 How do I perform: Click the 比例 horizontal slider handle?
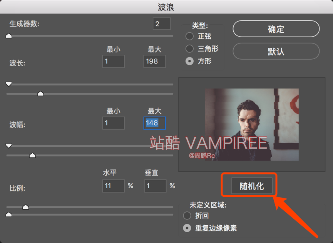[x=25, y=207]
